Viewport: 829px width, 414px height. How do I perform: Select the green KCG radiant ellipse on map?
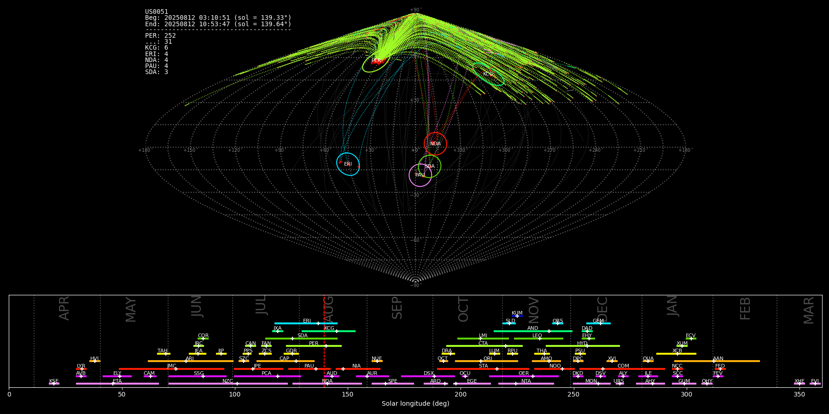pos(489,74)
